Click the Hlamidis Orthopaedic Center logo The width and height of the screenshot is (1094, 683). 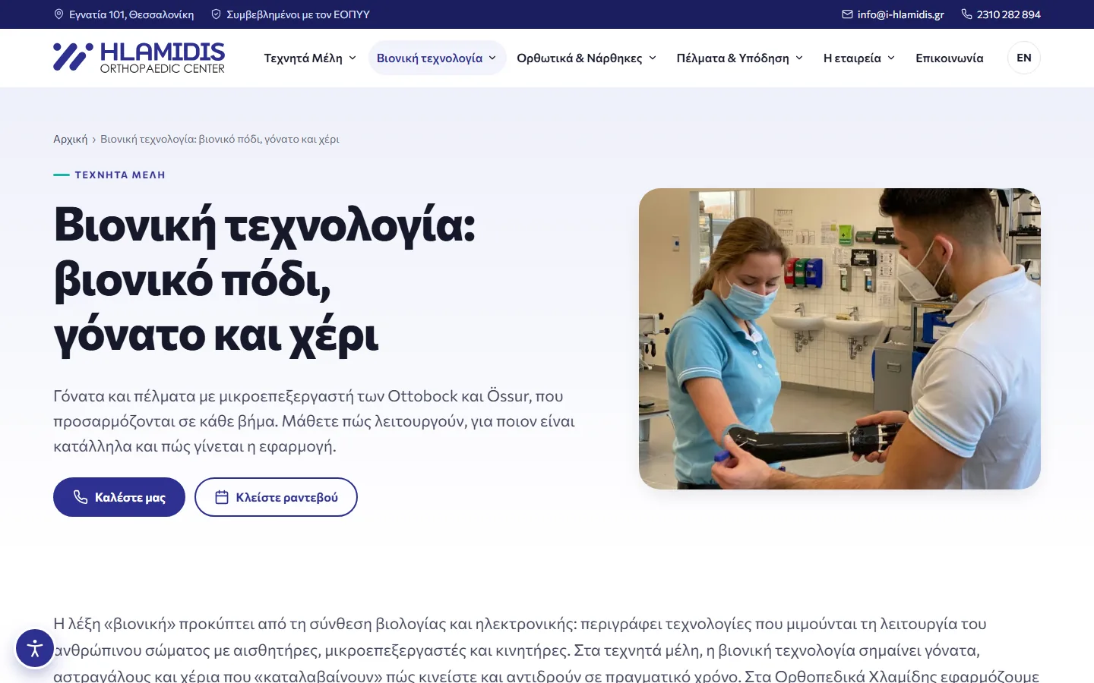[139, 58]
